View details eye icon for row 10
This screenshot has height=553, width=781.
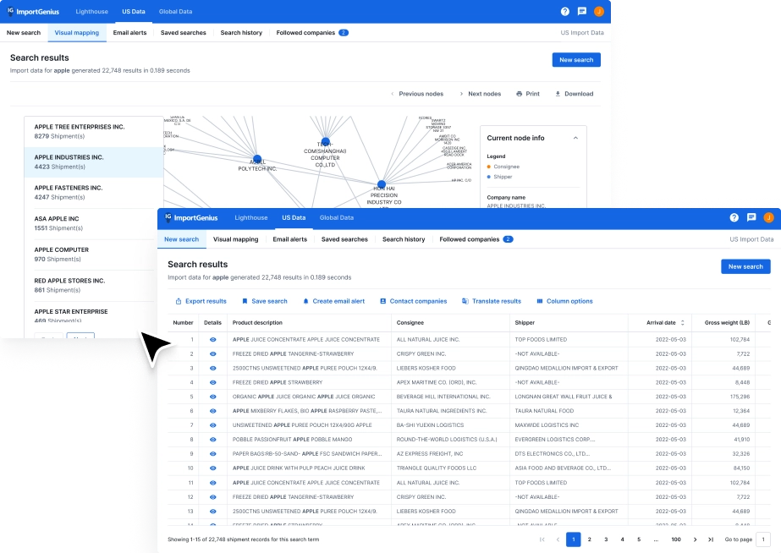point(212,468)
